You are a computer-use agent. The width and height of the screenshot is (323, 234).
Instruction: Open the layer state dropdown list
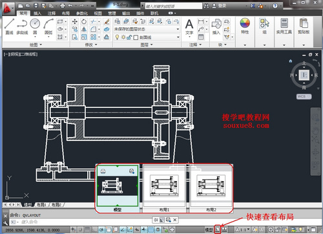coord(147,29)
